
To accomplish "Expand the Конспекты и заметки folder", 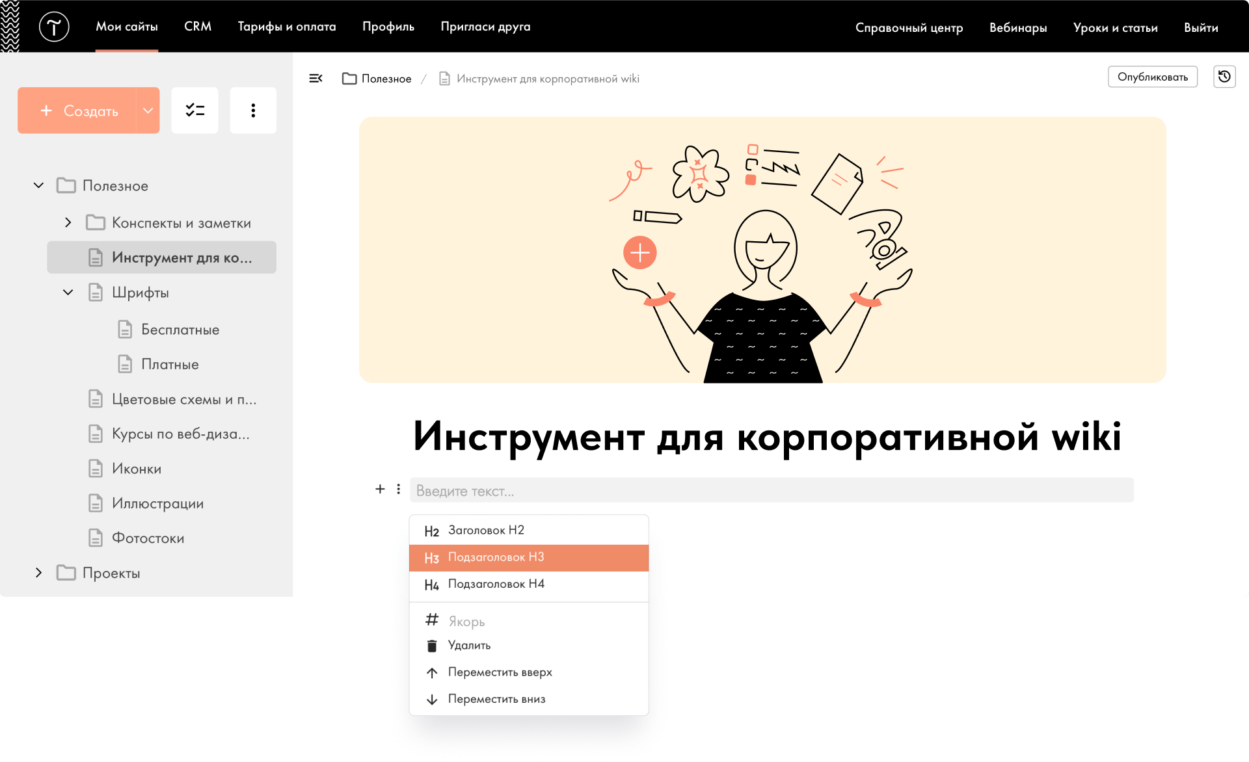I will pyautogui.click(x=68, y=223).
